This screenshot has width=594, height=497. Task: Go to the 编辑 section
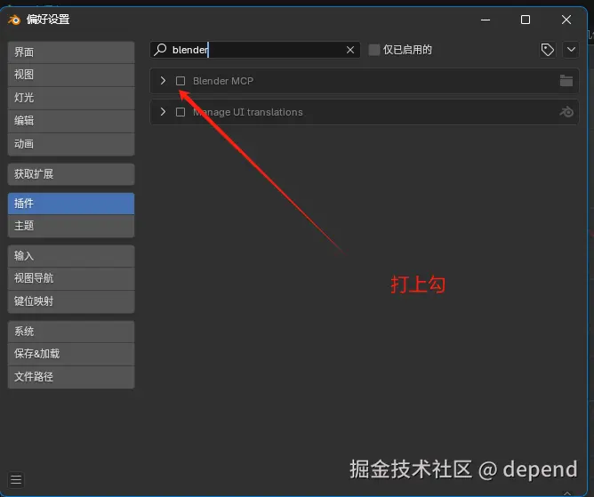click(71, 121)
